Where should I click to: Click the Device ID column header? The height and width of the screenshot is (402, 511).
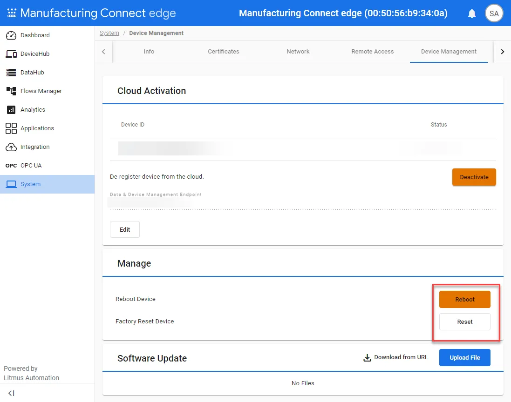click(133, 125)
